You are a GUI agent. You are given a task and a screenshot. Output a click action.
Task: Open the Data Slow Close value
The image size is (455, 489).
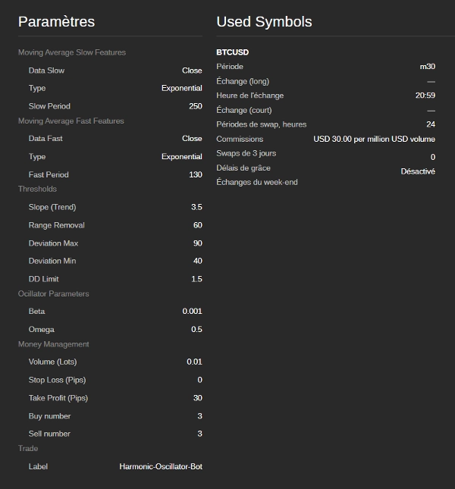[x=192, y=71]
